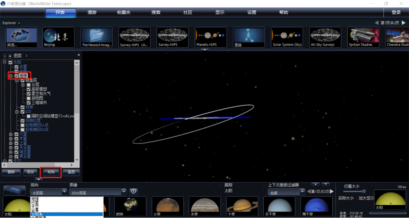Go to previous page of Explorer thumbnails
Viewport: 409px width, 218px height.
tap(376, 23)
